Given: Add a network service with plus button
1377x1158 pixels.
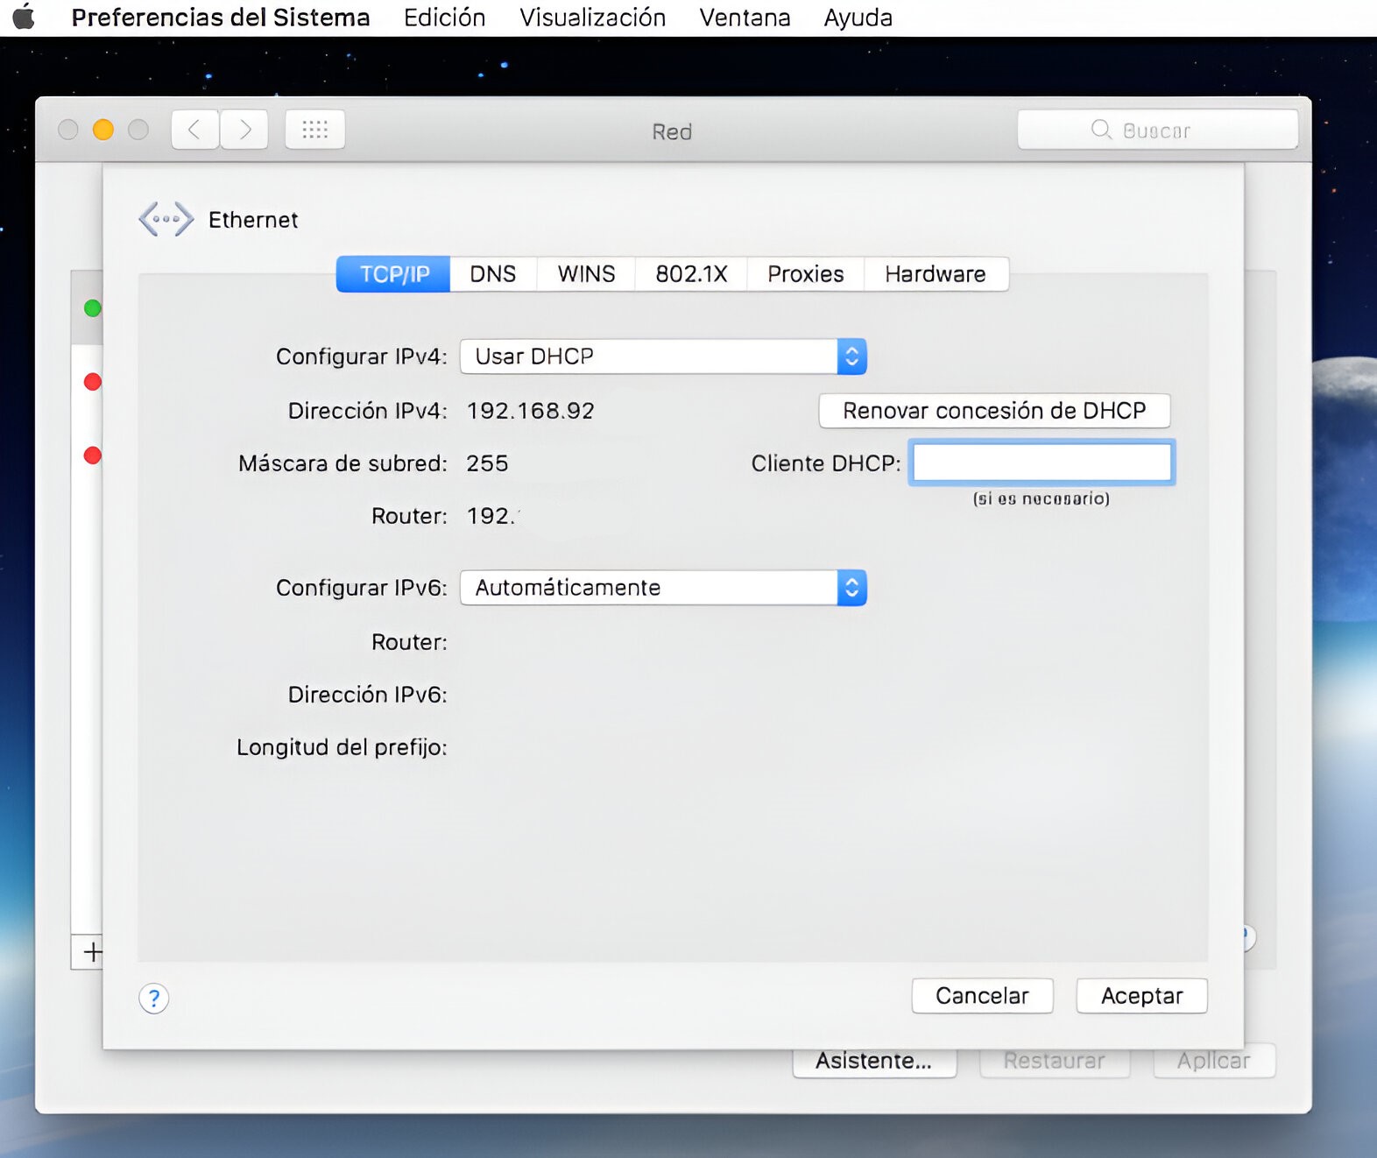Looking at the screenshot, I should (92, 952).
